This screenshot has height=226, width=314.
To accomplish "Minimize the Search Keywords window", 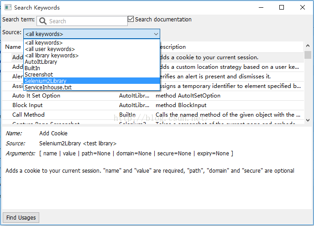I will pyautogui.click(x=261, y=8).
